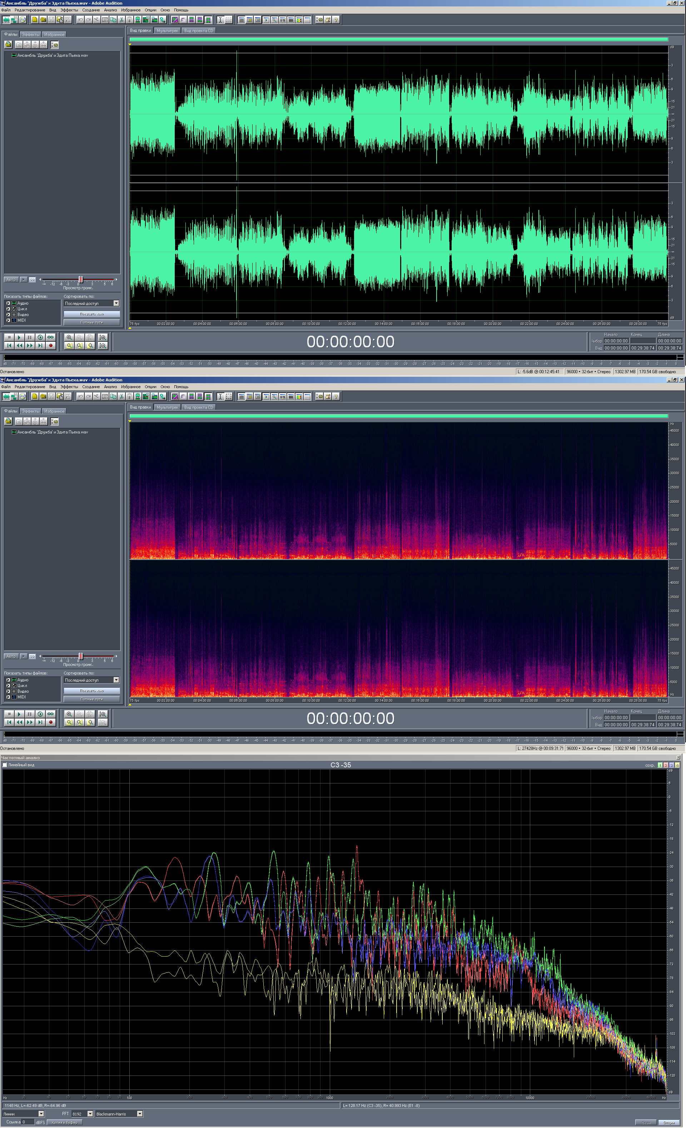
Task: Click Loop play infinity button in lower window transport
Action: pos(51,714)
